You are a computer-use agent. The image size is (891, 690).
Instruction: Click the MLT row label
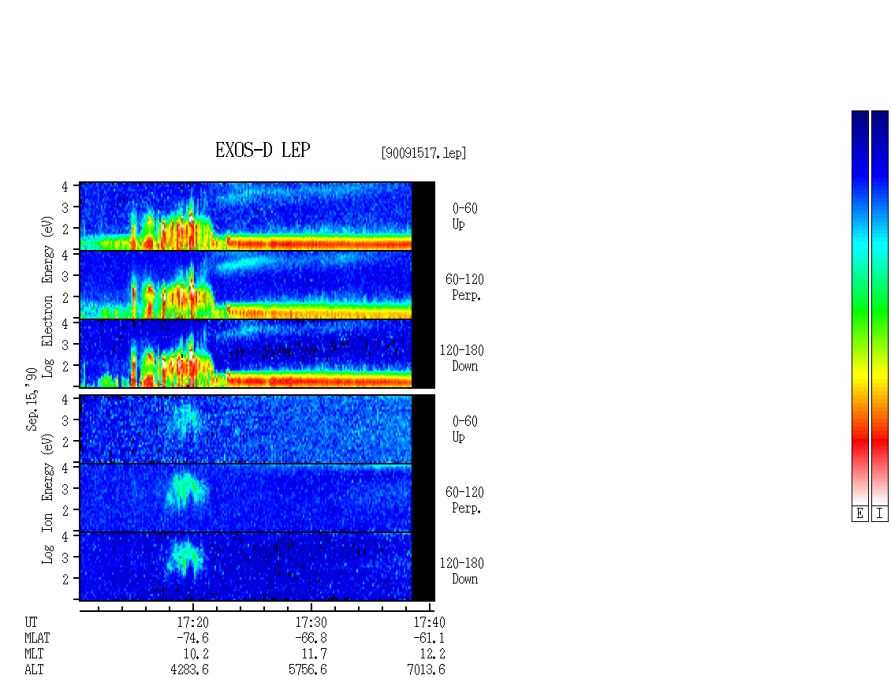pos(34,655)
